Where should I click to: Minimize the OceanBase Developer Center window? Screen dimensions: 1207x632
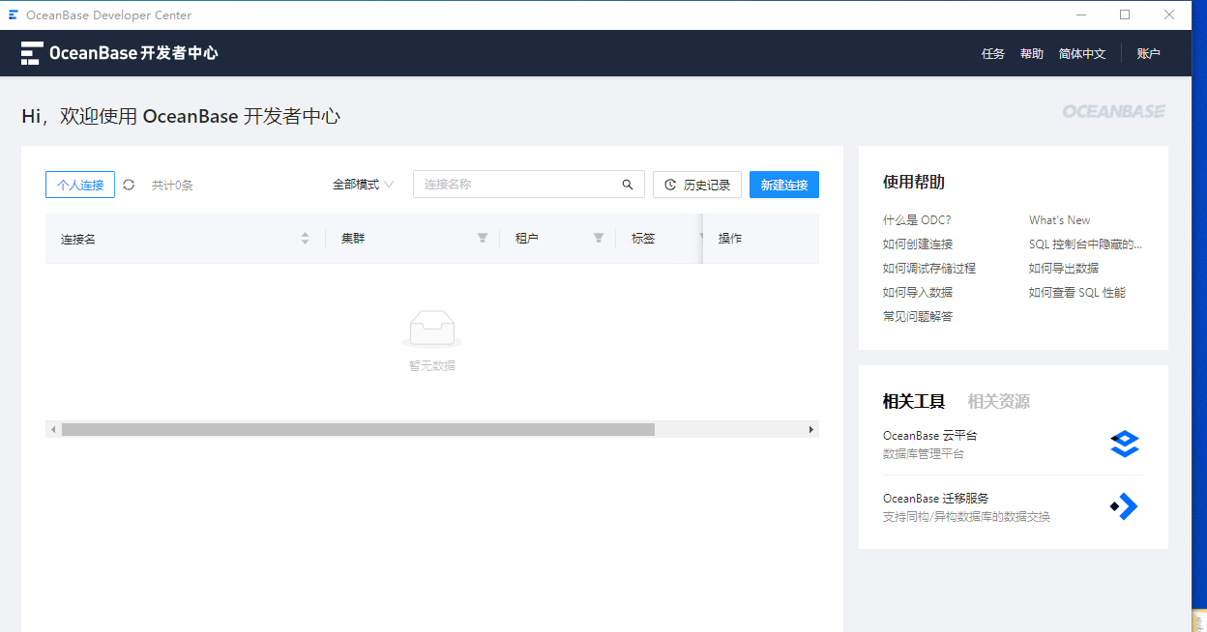(1080, 14)
